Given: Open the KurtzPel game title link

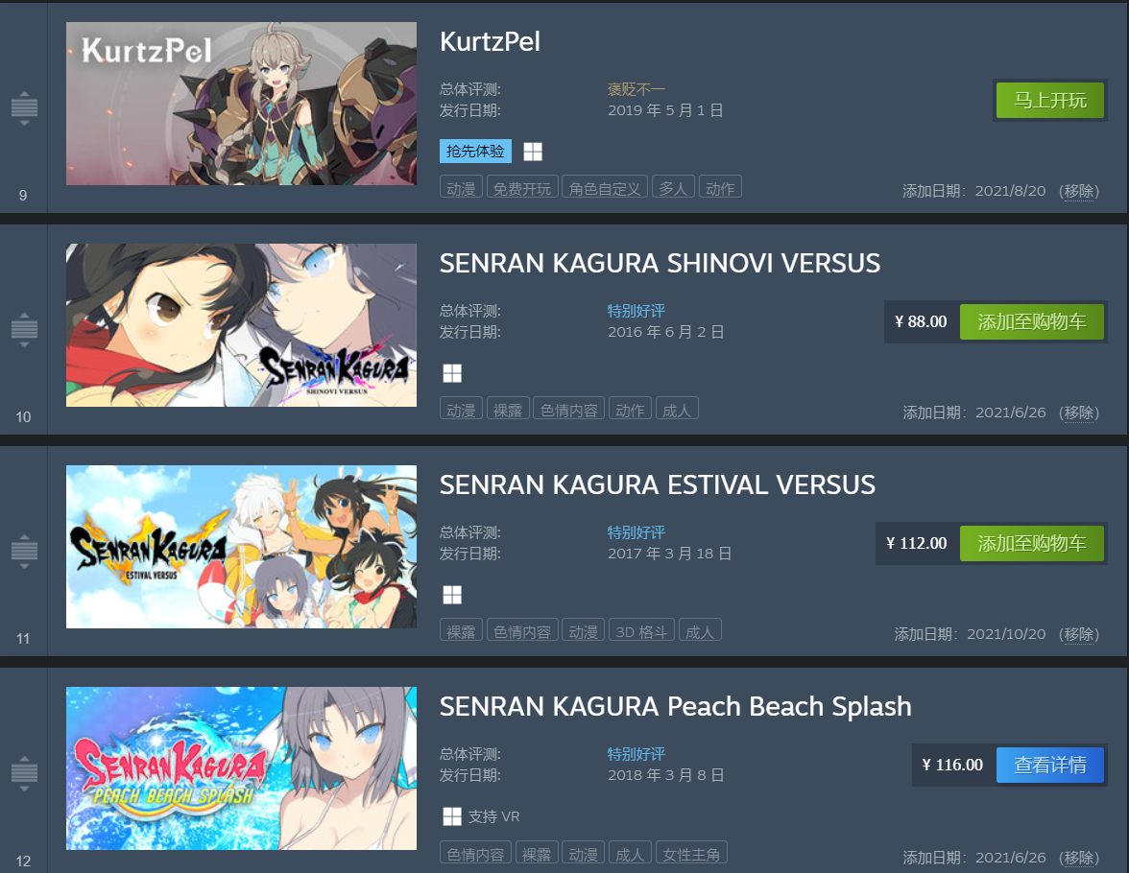Looking at the screenshot, I should [x=490, y=42].
